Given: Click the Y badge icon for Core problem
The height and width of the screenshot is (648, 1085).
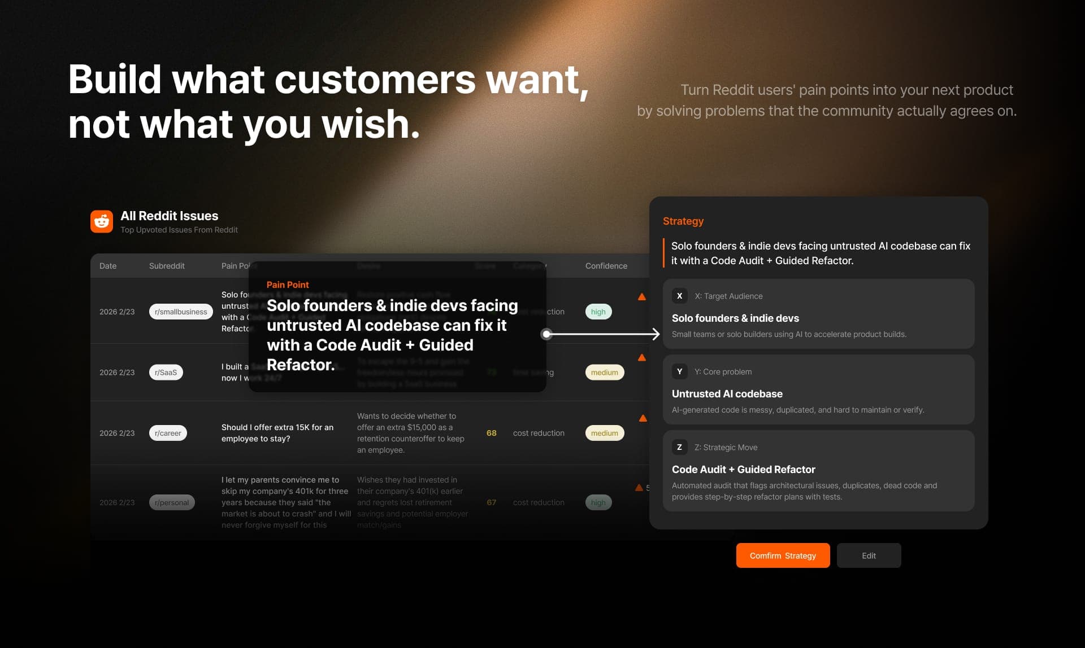Looking at the screenshot, I should click(x=679, y=371).
